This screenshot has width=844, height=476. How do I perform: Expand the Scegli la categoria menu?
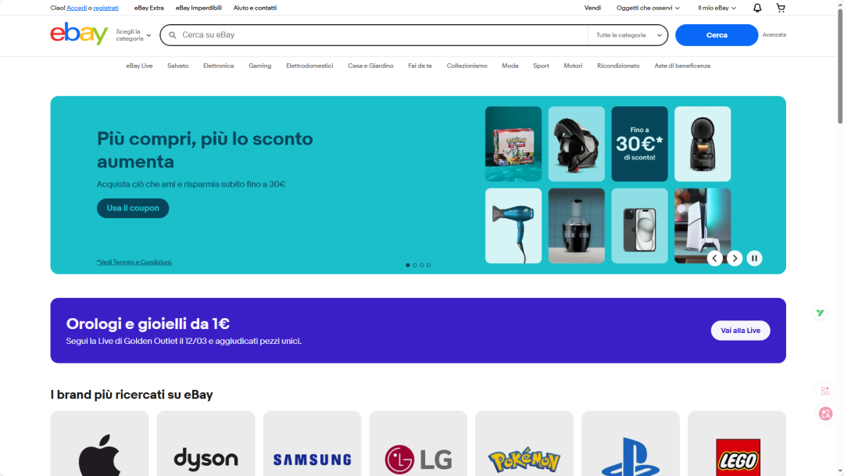134,35
